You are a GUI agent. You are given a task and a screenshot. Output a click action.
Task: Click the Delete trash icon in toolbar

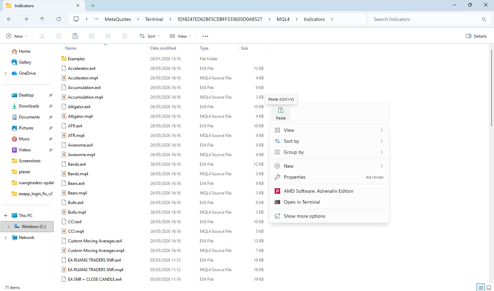click(125, 36)
